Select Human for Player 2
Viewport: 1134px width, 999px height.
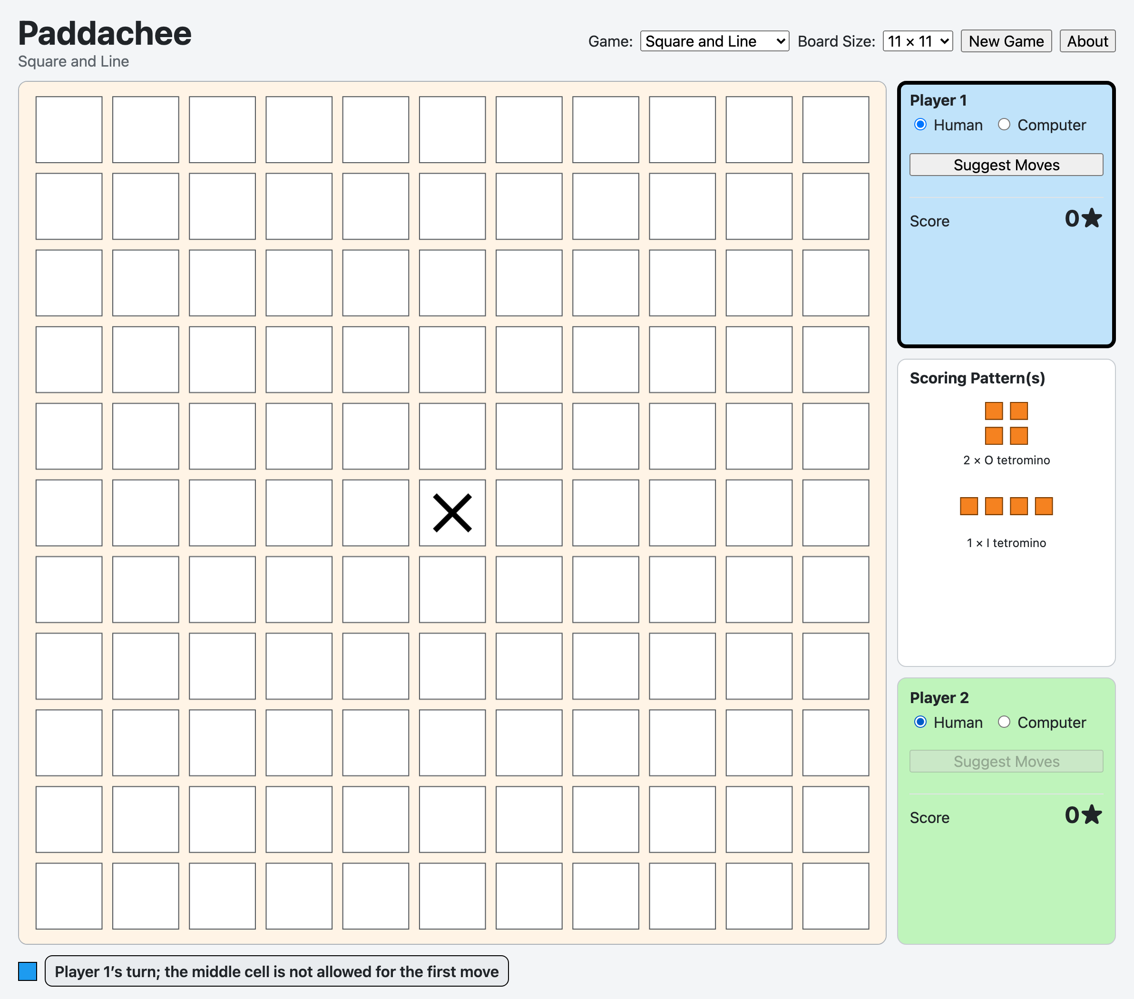coord(920,722)
